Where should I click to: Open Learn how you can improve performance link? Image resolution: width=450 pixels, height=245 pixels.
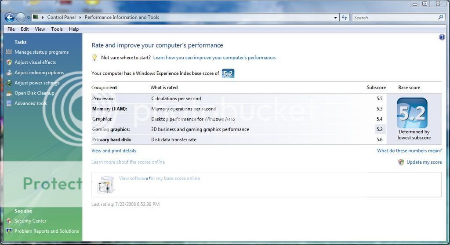(214, 58)
